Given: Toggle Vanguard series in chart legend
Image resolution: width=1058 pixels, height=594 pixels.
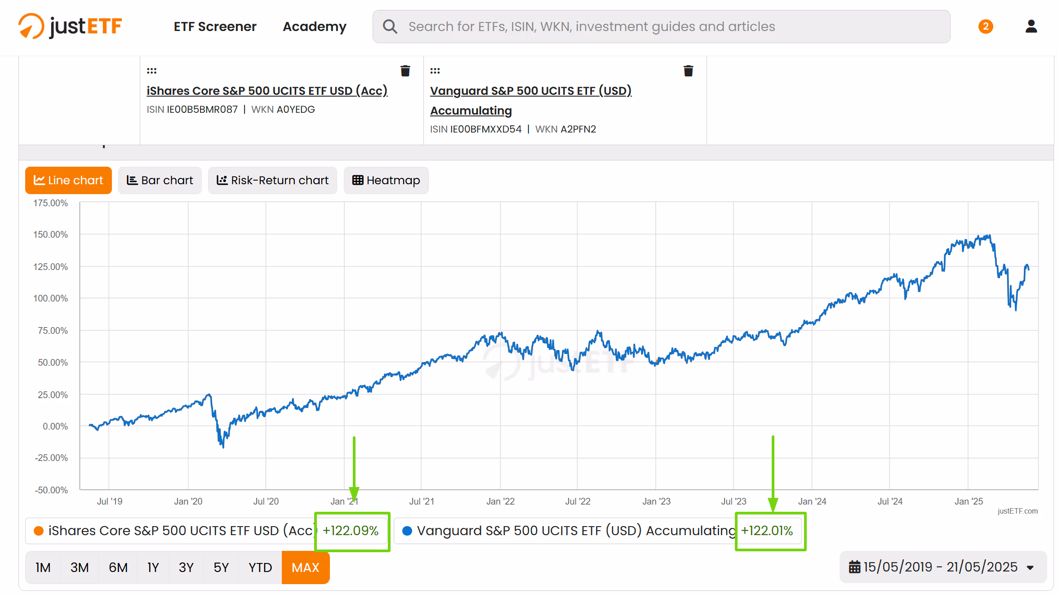Looking at the screenshot, I should (x=598, y=531).
